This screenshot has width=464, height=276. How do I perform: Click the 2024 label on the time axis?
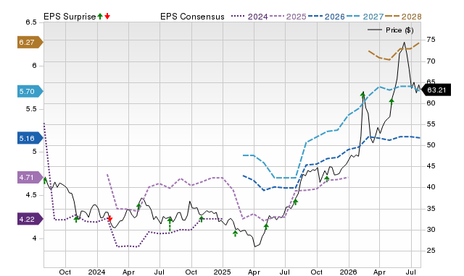[96, 272]
